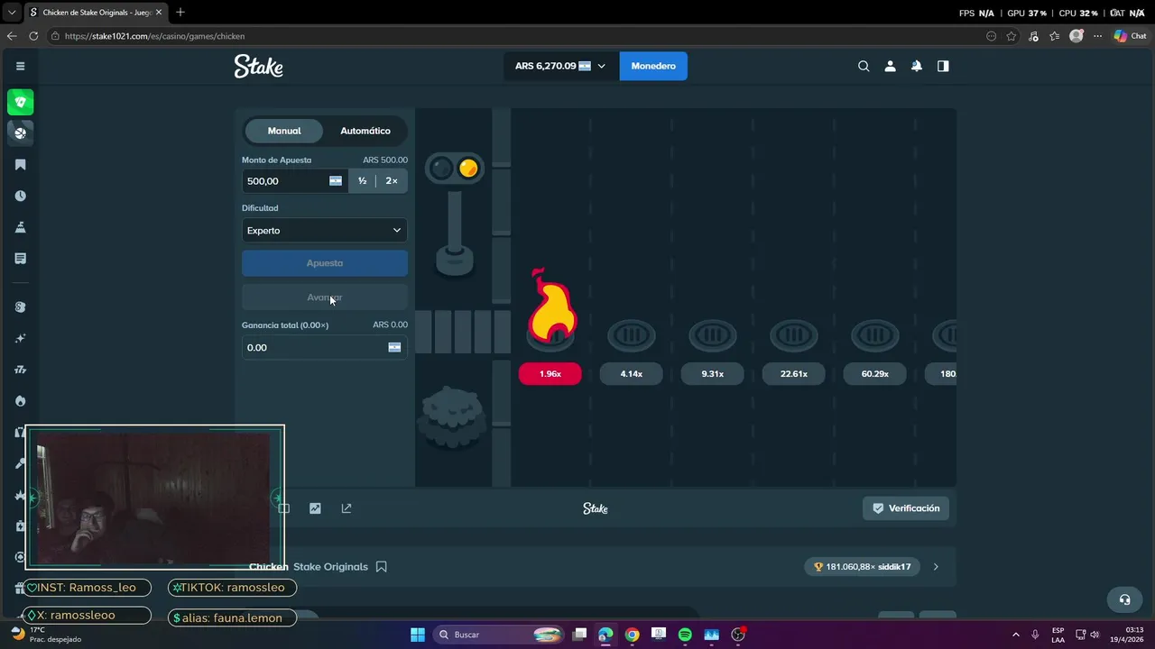Image resolution: width=1155 pixels, height=649 pixels.
Task: Open the taskbar clock 03:13 date
Action: tap(1128, 635)
